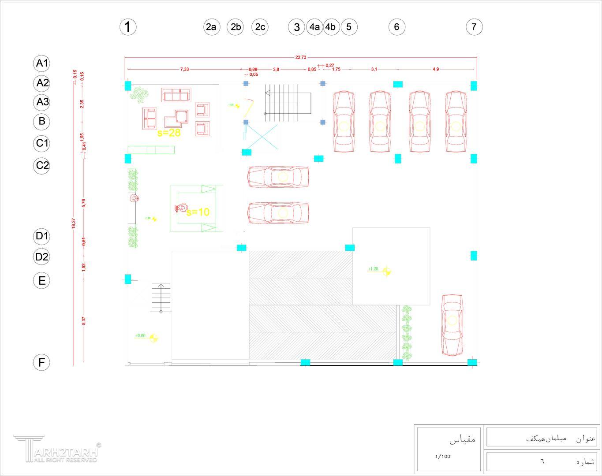Click grid bubble labeled 1
This screenshot has width=602, height=476.
[128, 27]
